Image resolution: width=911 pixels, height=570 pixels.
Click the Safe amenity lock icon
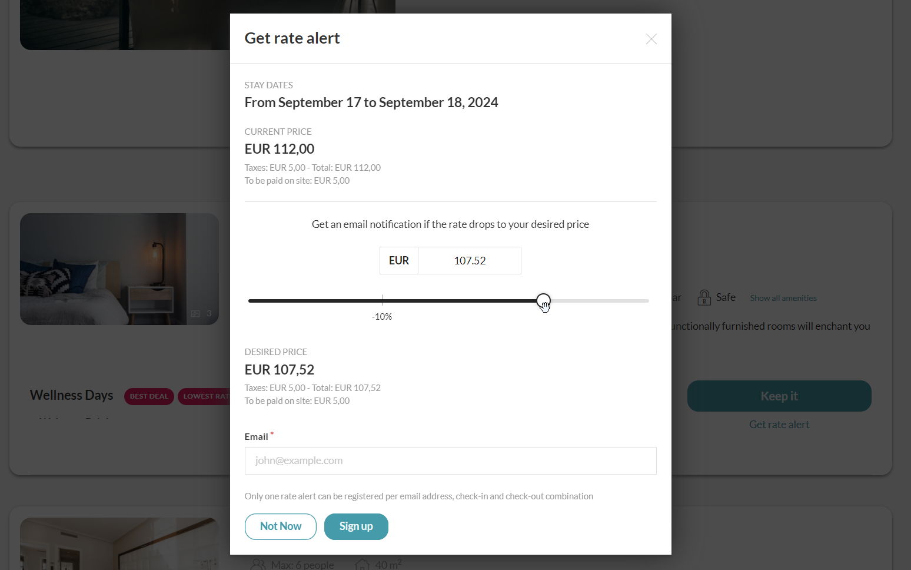pos(704,297)
